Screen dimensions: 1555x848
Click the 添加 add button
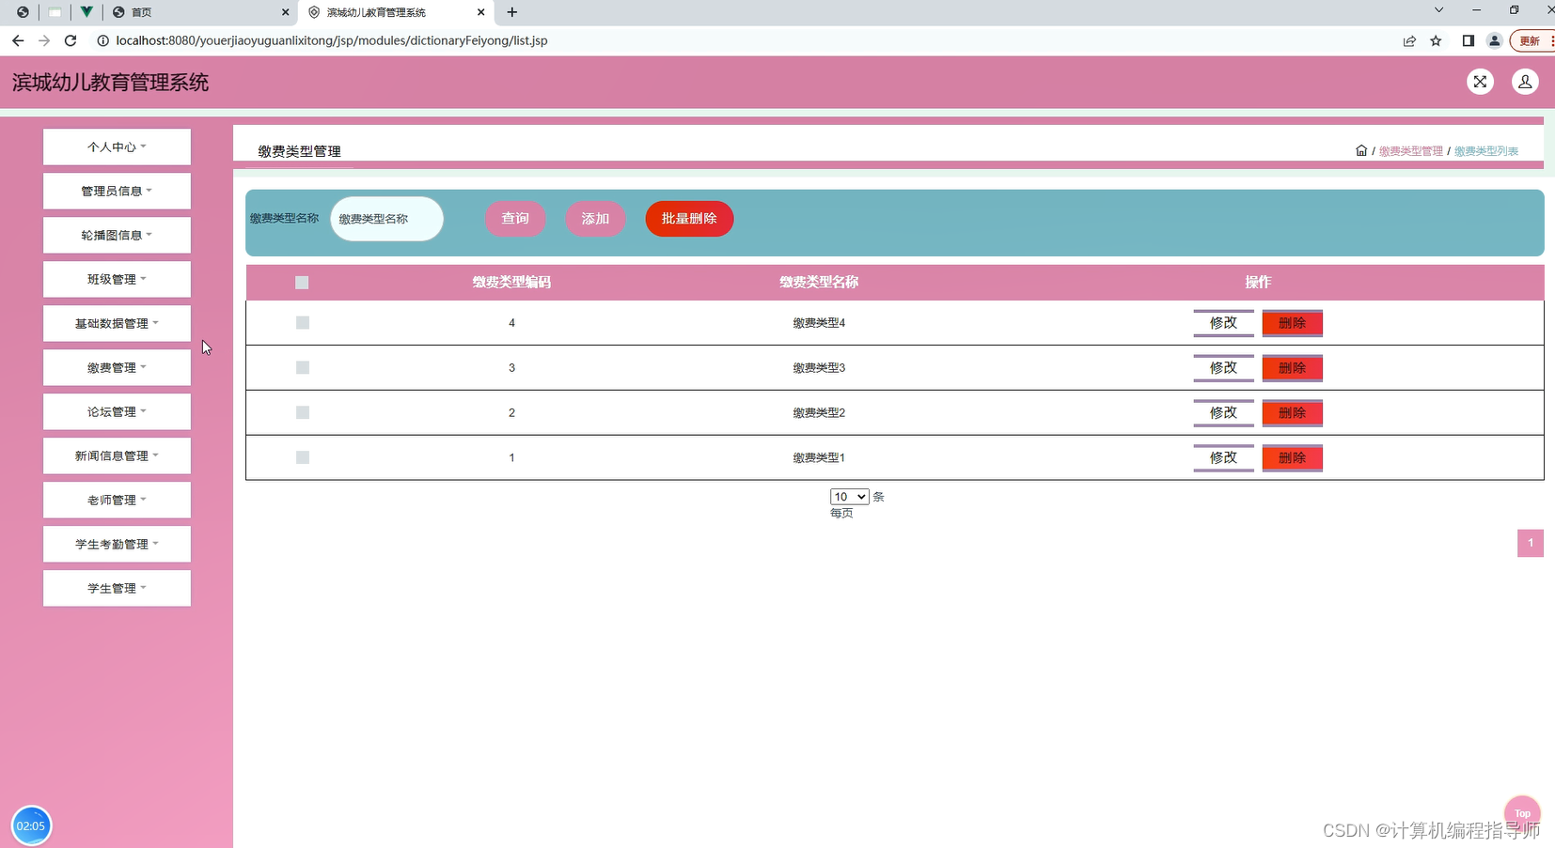[595, 219]
